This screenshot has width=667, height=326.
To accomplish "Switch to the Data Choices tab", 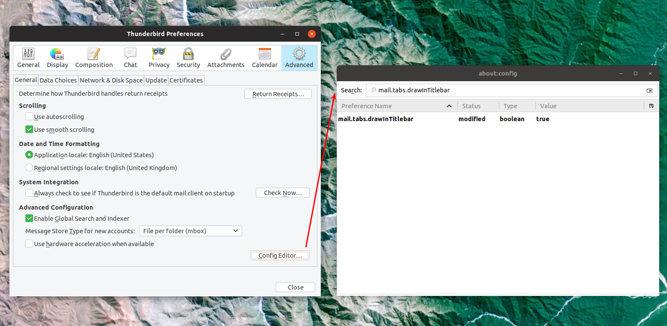I will click(x=58, y=80).
